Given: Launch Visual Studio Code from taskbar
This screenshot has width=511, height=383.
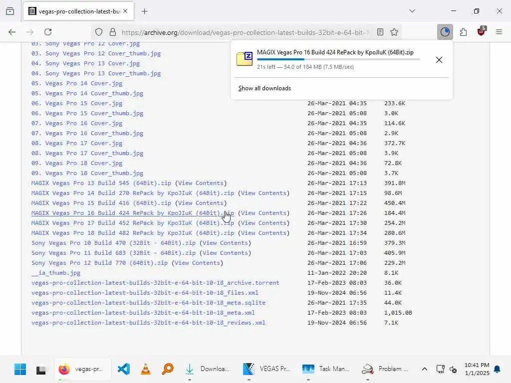Looking at the screenshot, I should click(124, 369).
